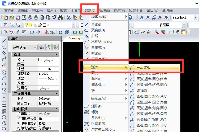Choose 圆弧 起点-圆心-终点
The height and width of the screenshot is (132, 199).
154,79
